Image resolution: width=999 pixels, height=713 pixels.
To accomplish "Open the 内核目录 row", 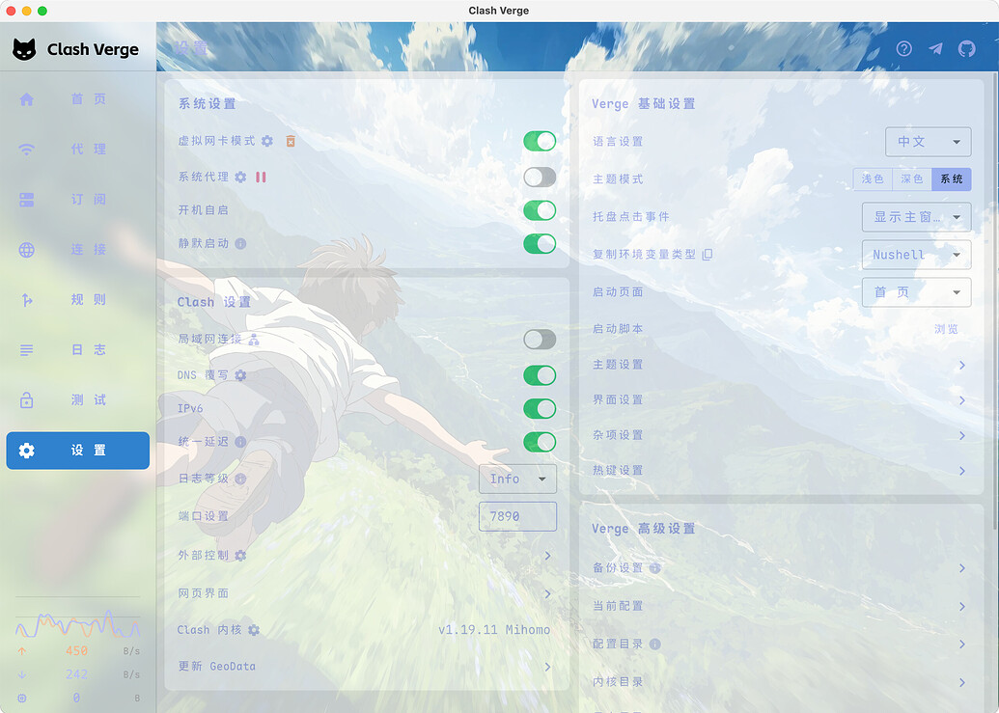I will [x=782, y=682].
